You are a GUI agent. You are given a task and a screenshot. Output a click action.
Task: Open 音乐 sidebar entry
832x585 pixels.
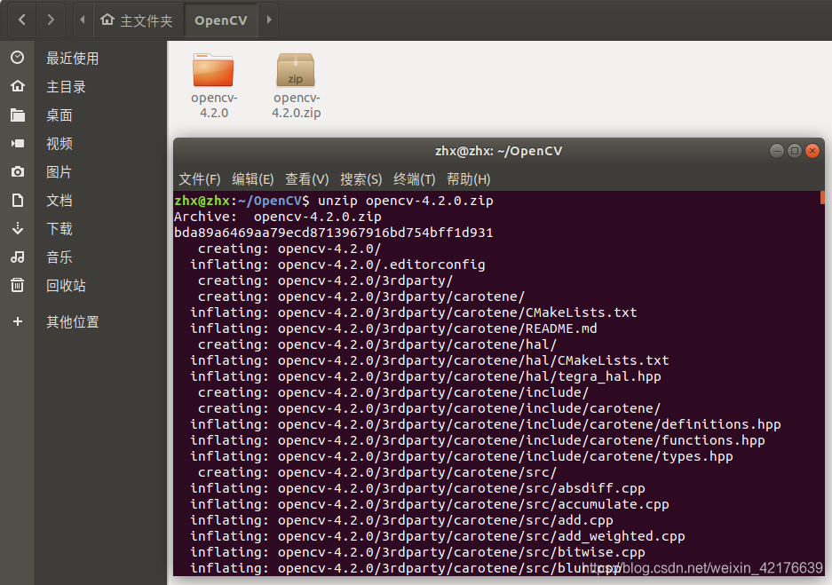pyautogui.click(x=59, y=257)
